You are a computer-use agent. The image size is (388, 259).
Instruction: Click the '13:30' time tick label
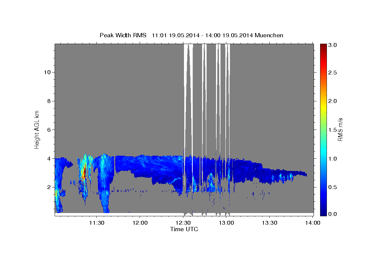point(269,223)
